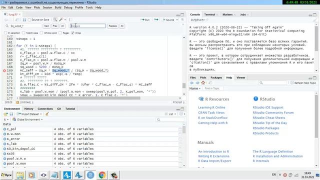Viewport: 320px width, 180px height.
Task: Enable Source on Save checkbox
Action: [x=29, y=20]
